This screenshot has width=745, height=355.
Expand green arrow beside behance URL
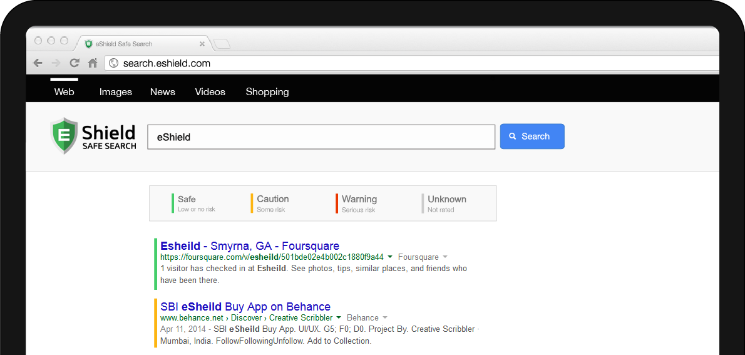339,317
